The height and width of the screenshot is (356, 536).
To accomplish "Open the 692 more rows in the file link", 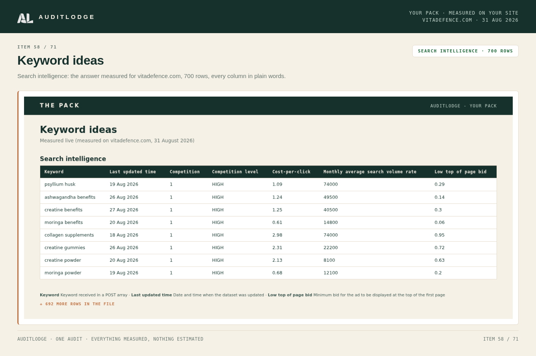I will (77, 304).
